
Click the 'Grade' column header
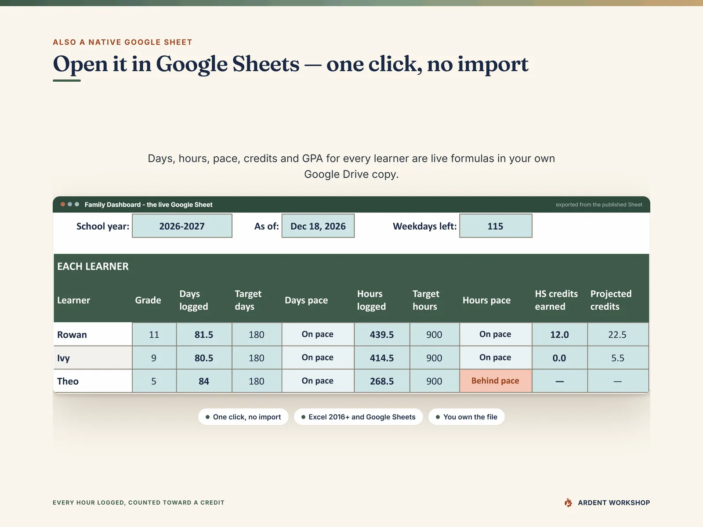148,300
